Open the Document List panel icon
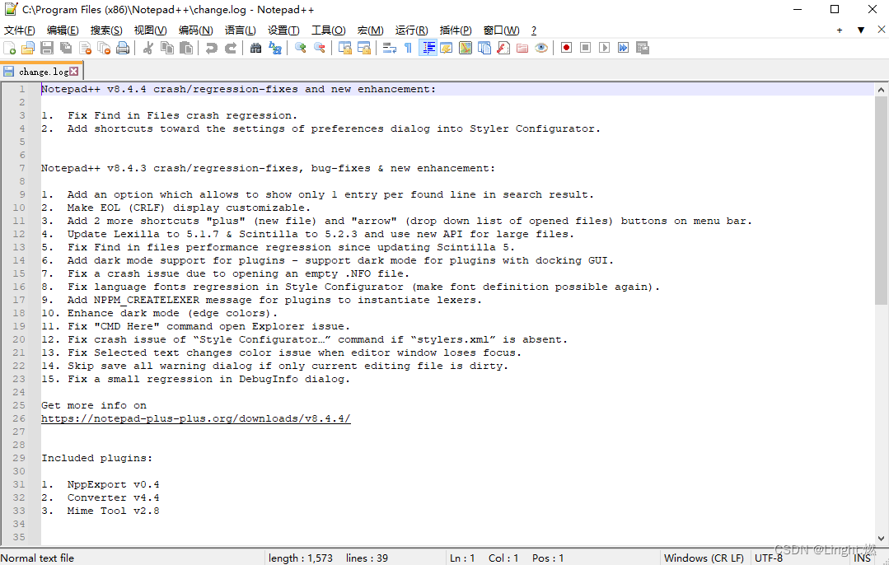889x565 pixels. 484,48
